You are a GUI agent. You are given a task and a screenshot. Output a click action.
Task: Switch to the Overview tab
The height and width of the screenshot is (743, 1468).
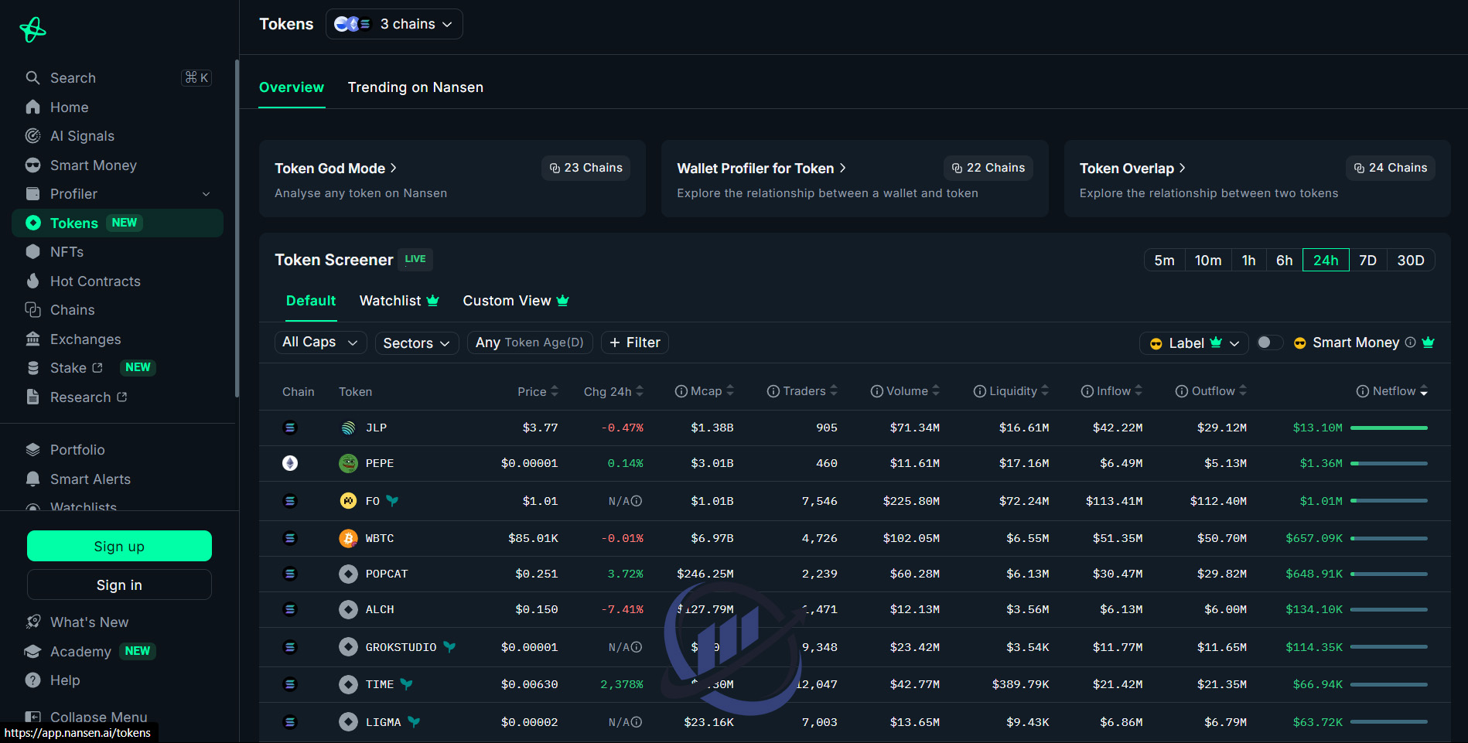pyautogui.click(x=292, y=87)
